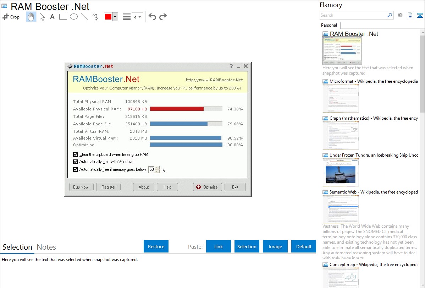Toggle Automatically start with Windows checkbox
425x288 pixels.
click(x=75, y=162)
